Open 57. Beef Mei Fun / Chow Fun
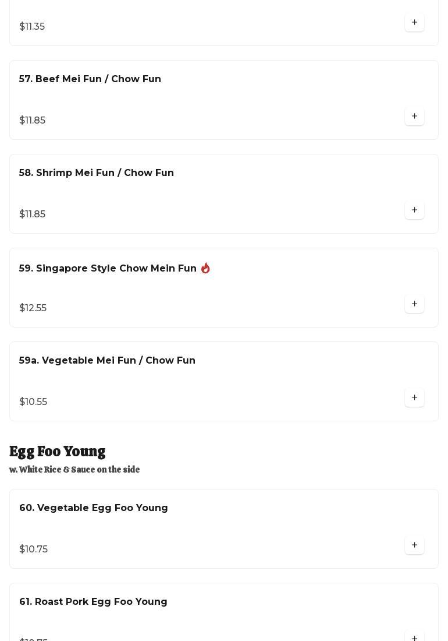 (90, 79)
